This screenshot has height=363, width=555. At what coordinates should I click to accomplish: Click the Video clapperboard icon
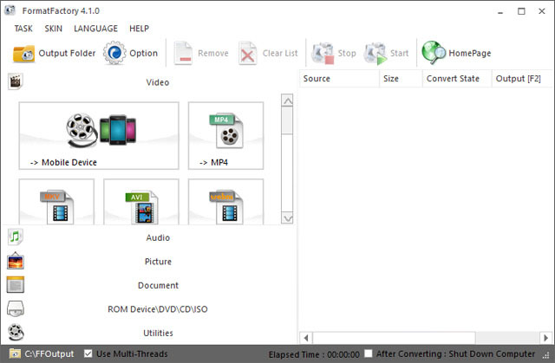click(x=16, y=81)
